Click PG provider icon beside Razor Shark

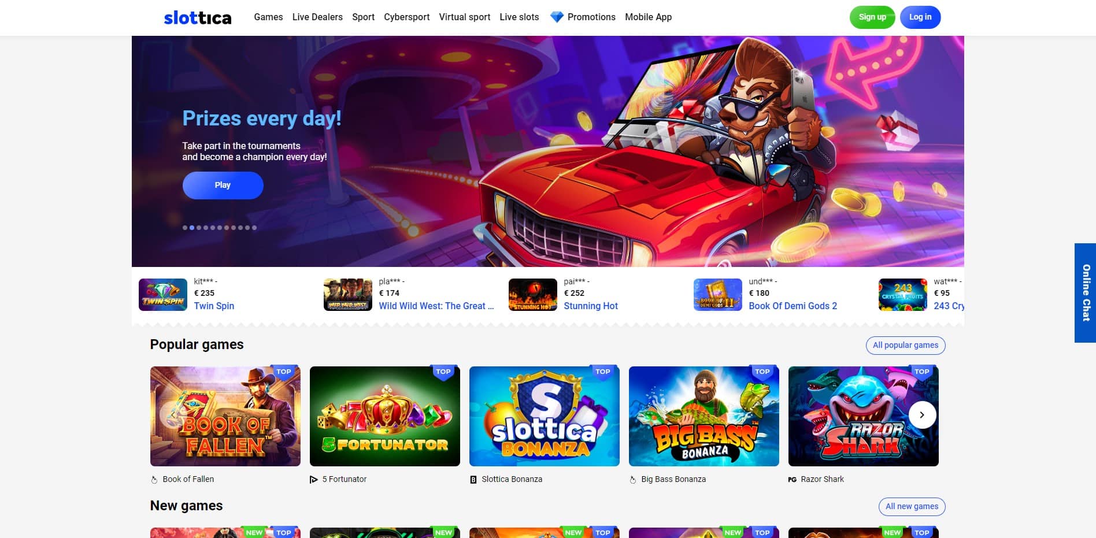(x=793, y=480)
